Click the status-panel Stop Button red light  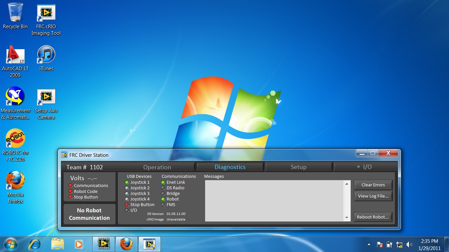(x=70, y=197)
